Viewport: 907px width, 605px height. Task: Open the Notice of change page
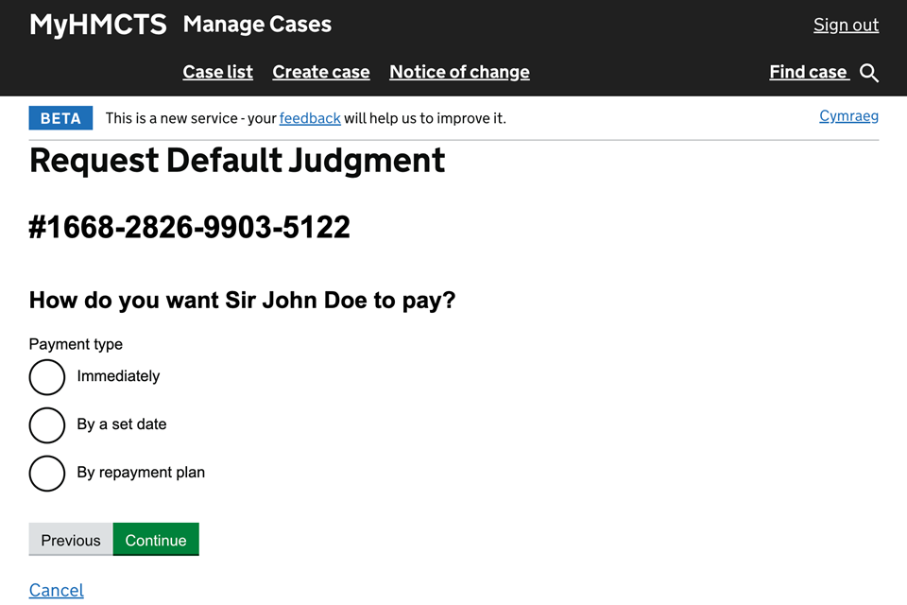[459, 72]
